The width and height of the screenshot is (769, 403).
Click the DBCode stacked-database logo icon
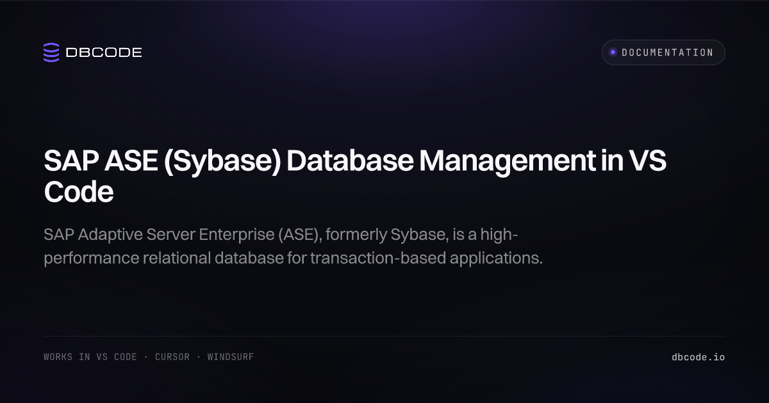[51, 52]
